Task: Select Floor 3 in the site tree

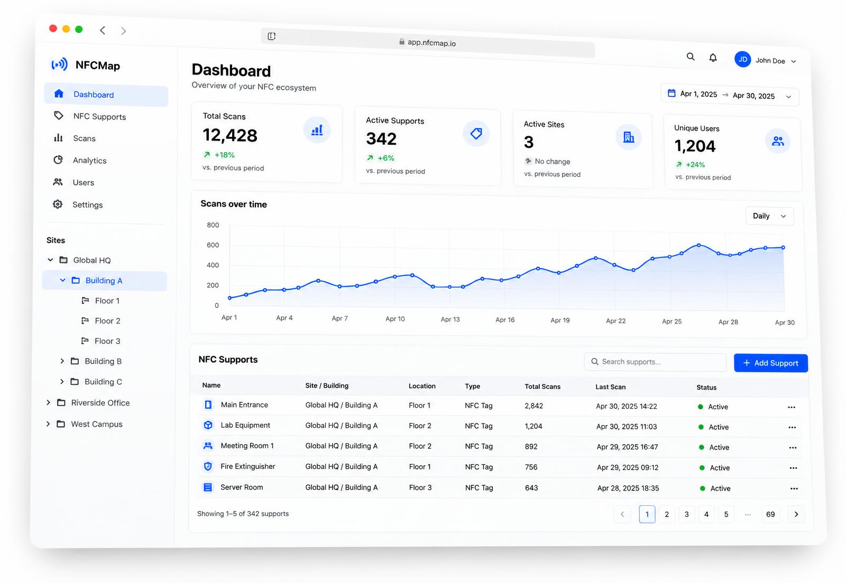Action: 107,341
